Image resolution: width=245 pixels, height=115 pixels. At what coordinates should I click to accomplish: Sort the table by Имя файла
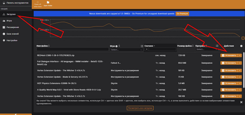pyautogui.click(x=49, y=46)
